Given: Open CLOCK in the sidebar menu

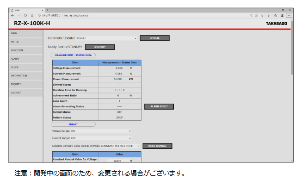Looking at the screenshot, I should click(x=25, y=67).
